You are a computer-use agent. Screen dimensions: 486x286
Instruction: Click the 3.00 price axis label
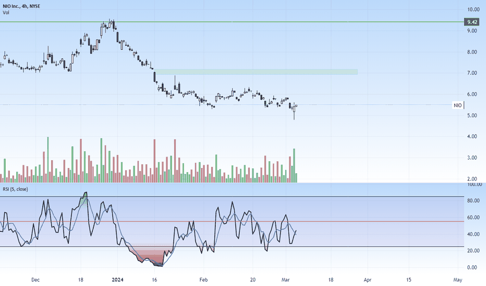(472, 158)
